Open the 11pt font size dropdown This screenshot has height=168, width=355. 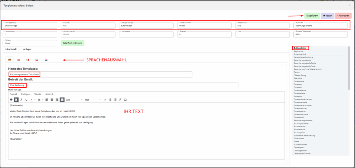point(92,100)
